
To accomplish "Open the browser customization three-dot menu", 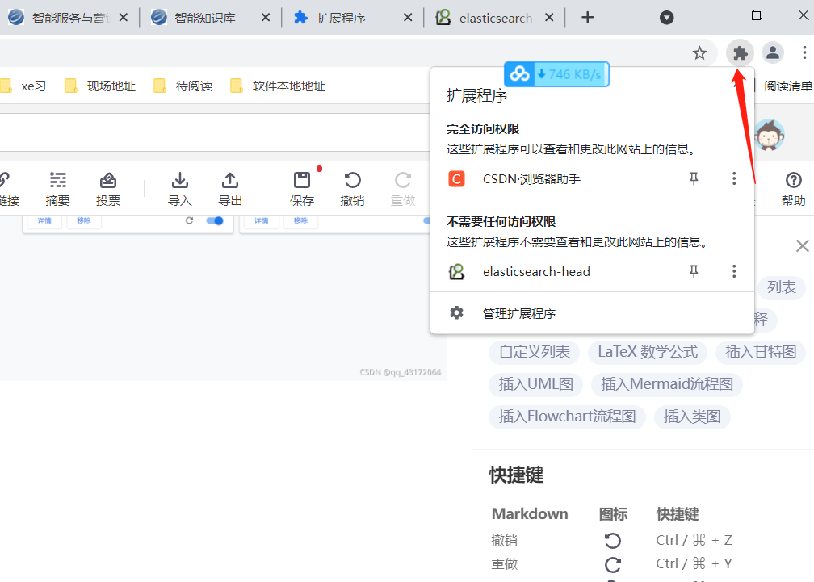I will 805,52.
